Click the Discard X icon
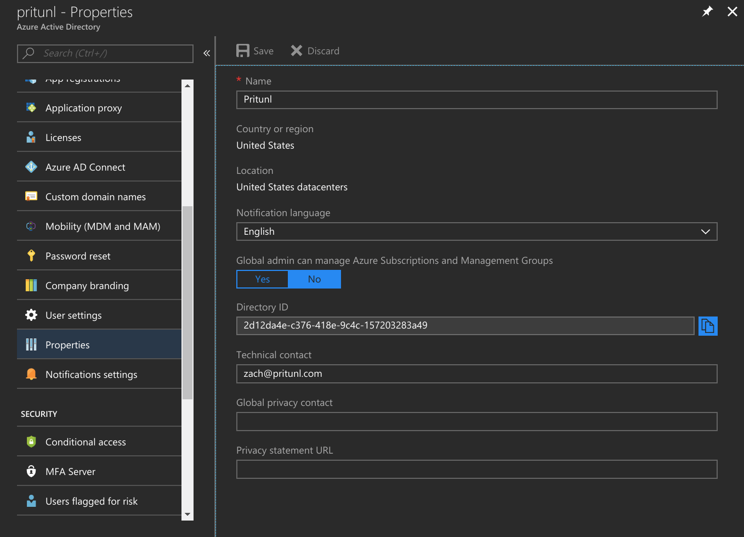The height and width of the screenshot is (537, 744). point(297,51)
